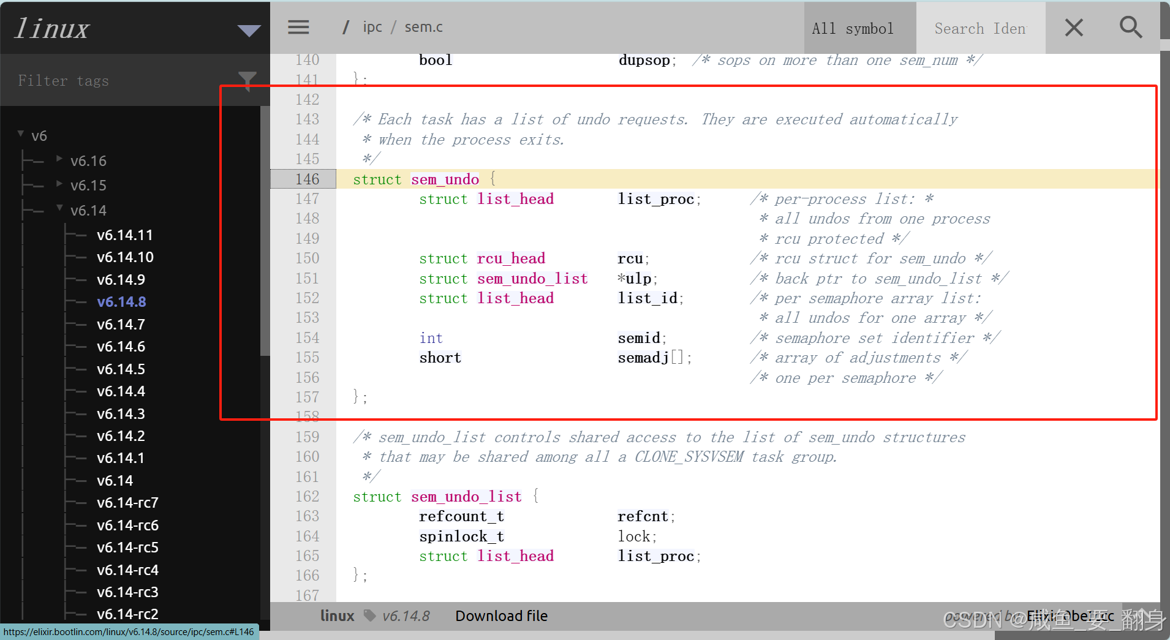The height and width of the screenshot is (640, 1170).
Task: Click linux project name in footer
Action: tap(338, 616)
